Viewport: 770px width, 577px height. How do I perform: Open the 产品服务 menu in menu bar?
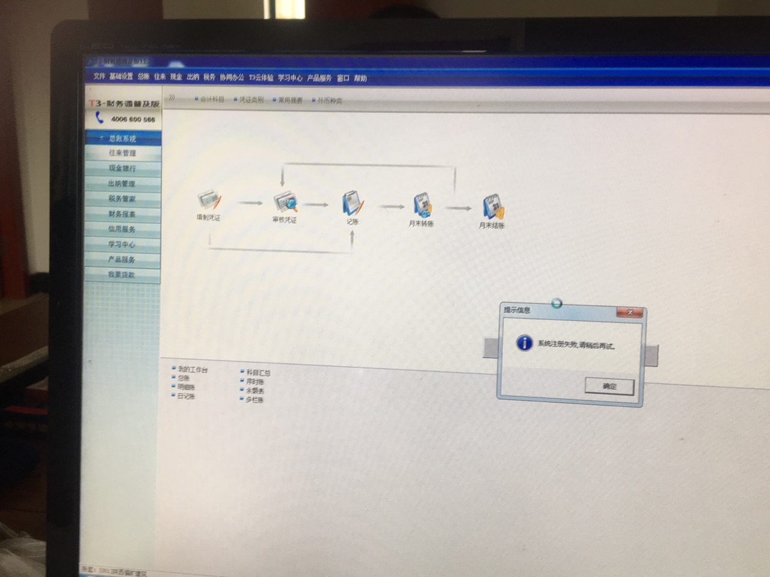pyautogui.click(x=319, y=78)
